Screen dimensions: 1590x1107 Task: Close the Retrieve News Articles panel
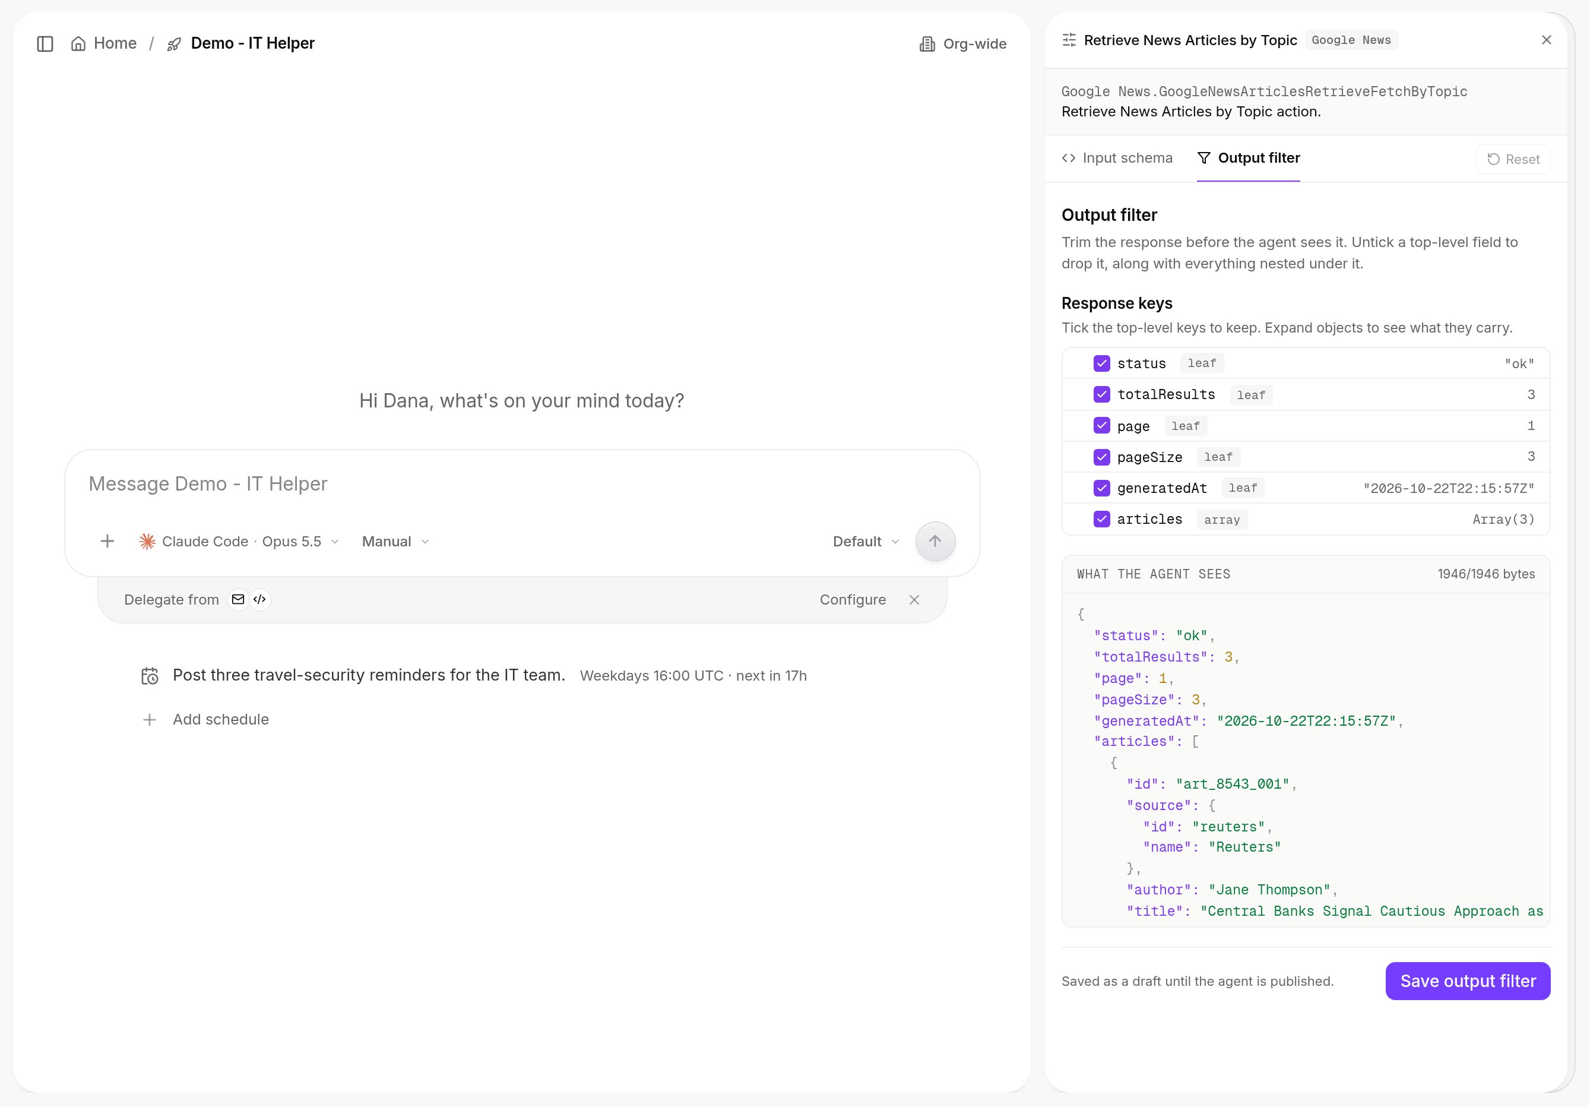click(x=1547, y=40)
